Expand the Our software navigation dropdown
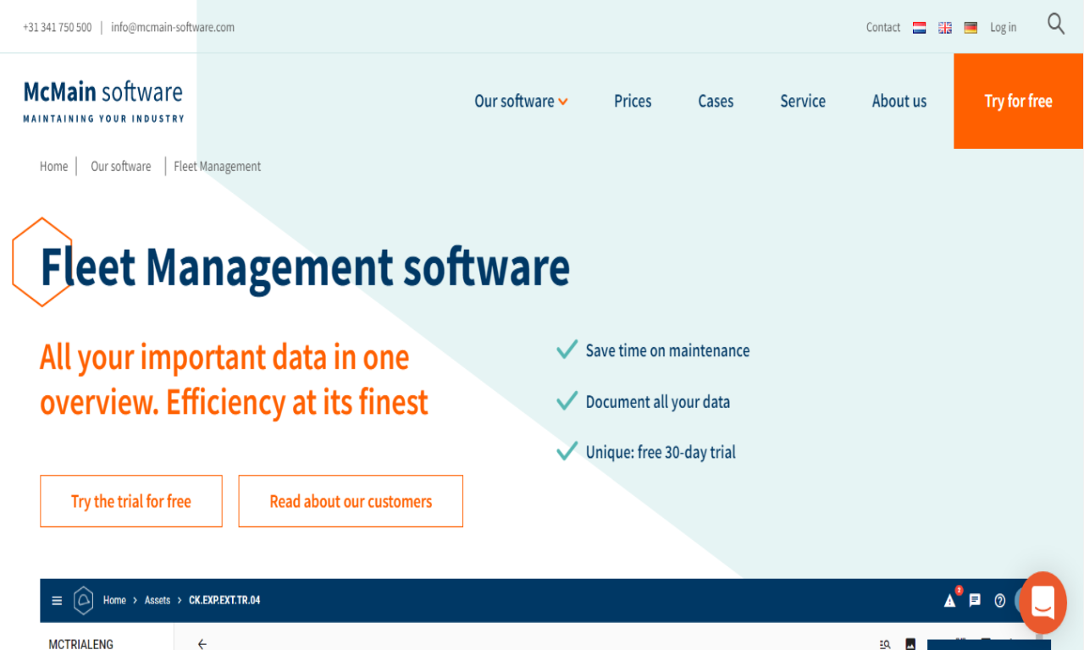 [521, 102]
